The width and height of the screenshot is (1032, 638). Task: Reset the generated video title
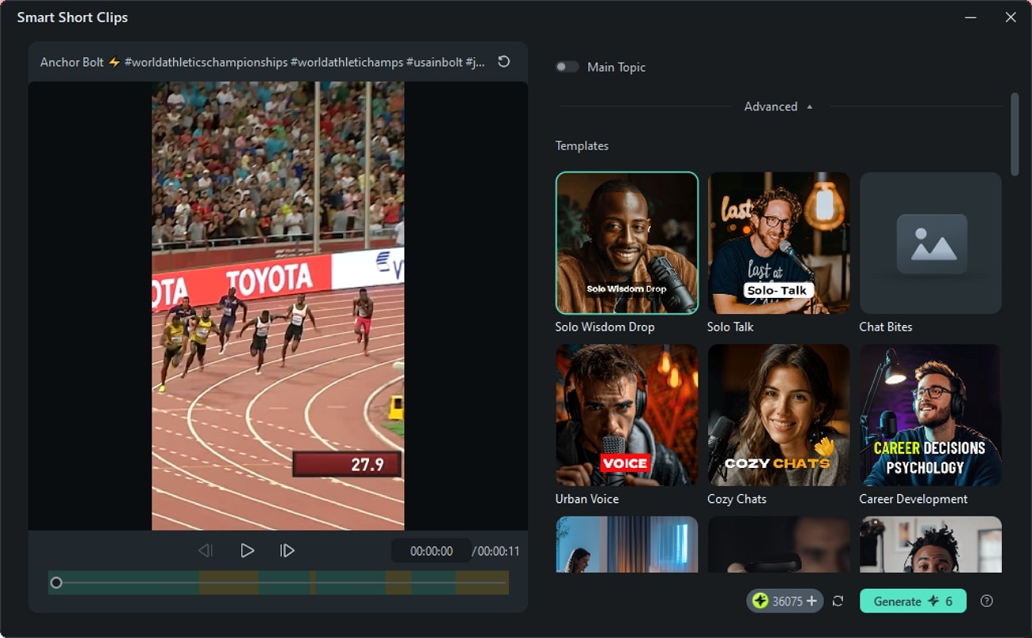tap(504, 61)
